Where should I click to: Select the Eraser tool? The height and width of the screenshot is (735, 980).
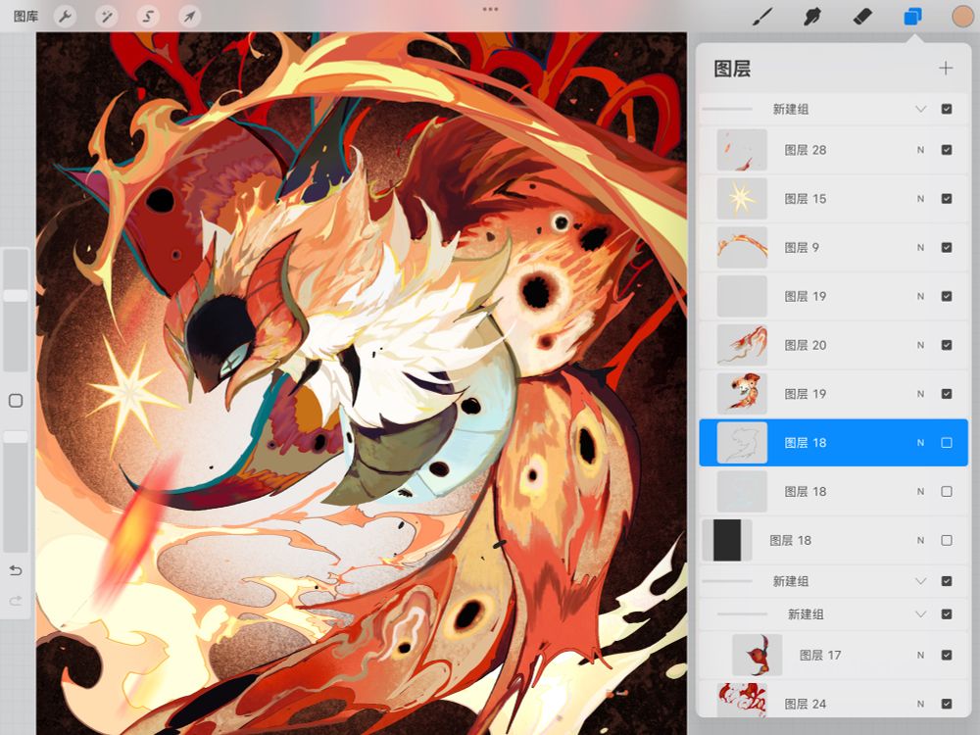[862, 17]
